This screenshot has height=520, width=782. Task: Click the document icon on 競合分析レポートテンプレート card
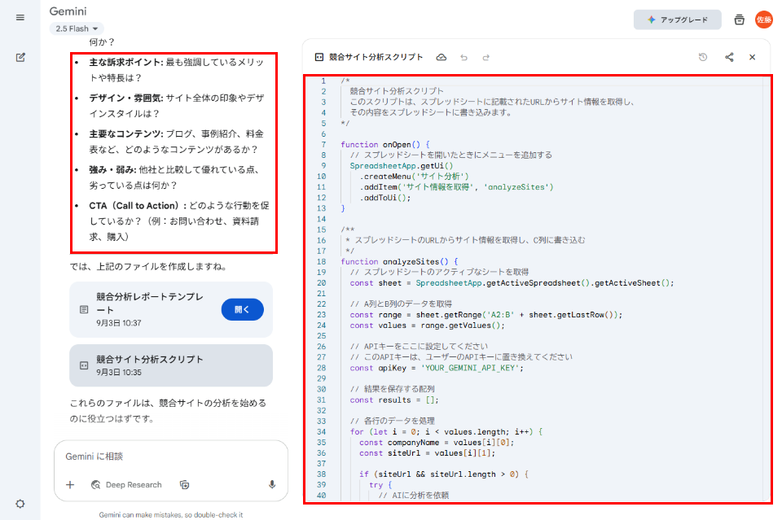click(84, 309)
